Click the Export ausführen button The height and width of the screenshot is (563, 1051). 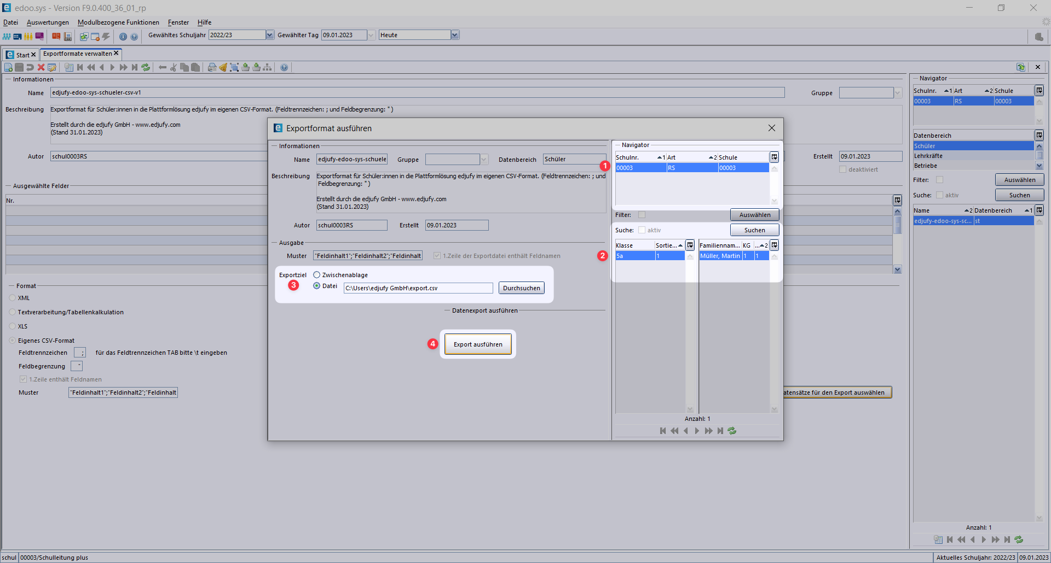tap(477, 344)
